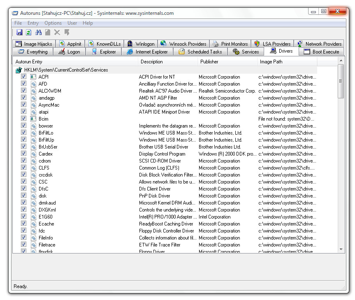Click the 'Realtek Semiconductor Corp.' publisher cell
Image resolution: width=355 pixels, height=300 pixels.
tap(227, 91)
